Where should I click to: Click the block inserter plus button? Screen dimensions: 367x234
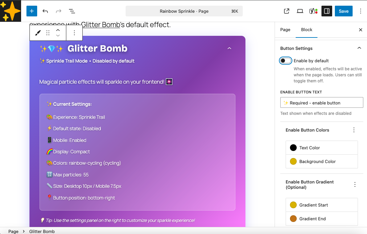(x=31, y=11)
